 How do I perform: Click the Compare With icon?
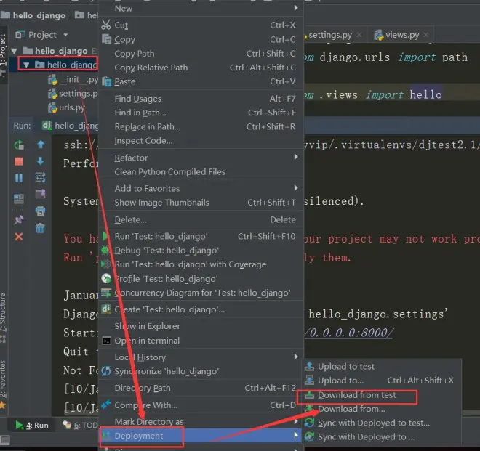(106, 405)
